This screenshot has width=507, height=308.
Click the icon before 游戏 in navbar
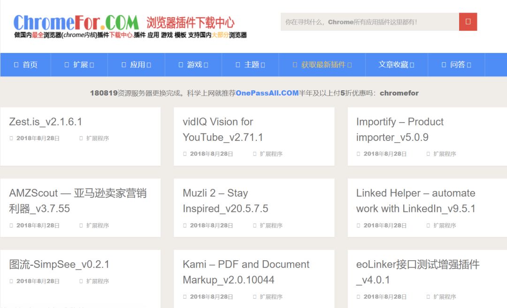tap(181, 65)
